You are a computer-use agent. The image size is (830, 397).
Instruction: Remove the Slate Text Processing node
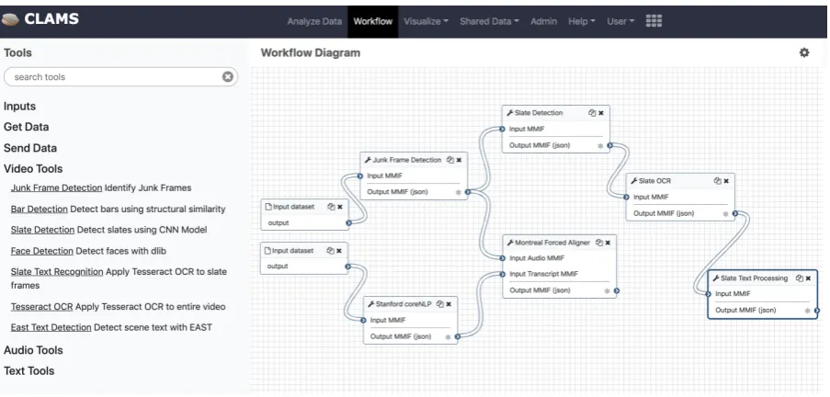[808, 278]
